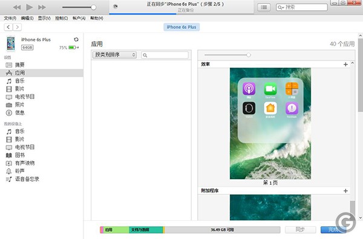Open 音乐 under the on-my-device section
Viewport: 363px width, 239px height.
click(42, 132)
